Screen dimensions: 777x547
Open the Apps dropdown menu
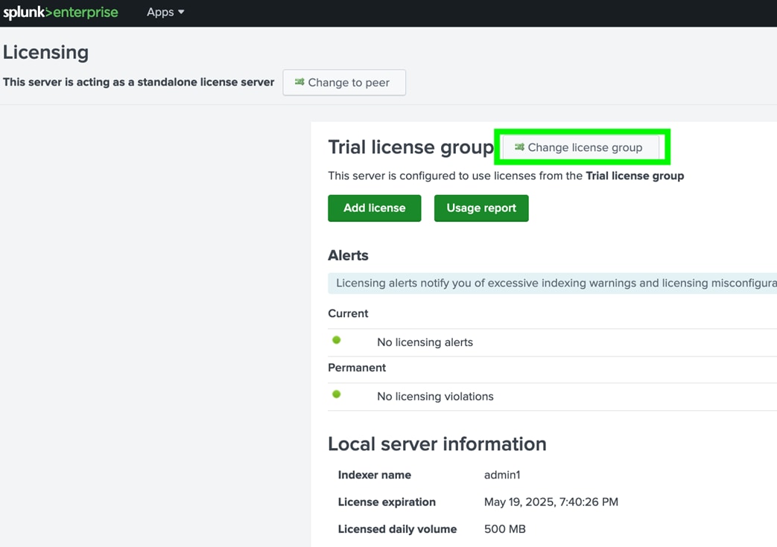click(165, 12)
